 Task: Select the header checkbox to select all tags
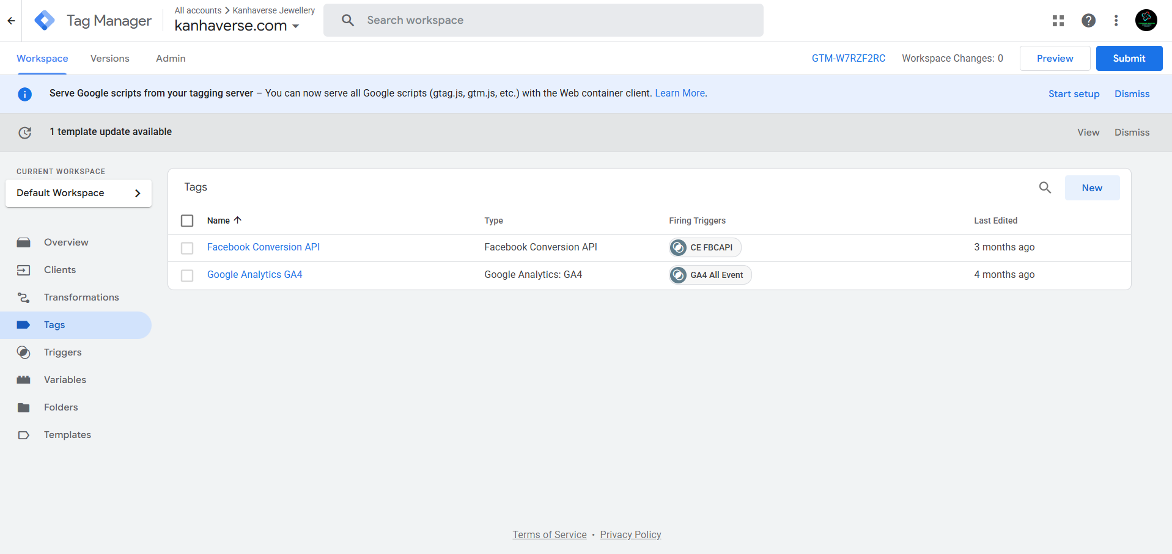pyautogui.click(x=187, y=221)
